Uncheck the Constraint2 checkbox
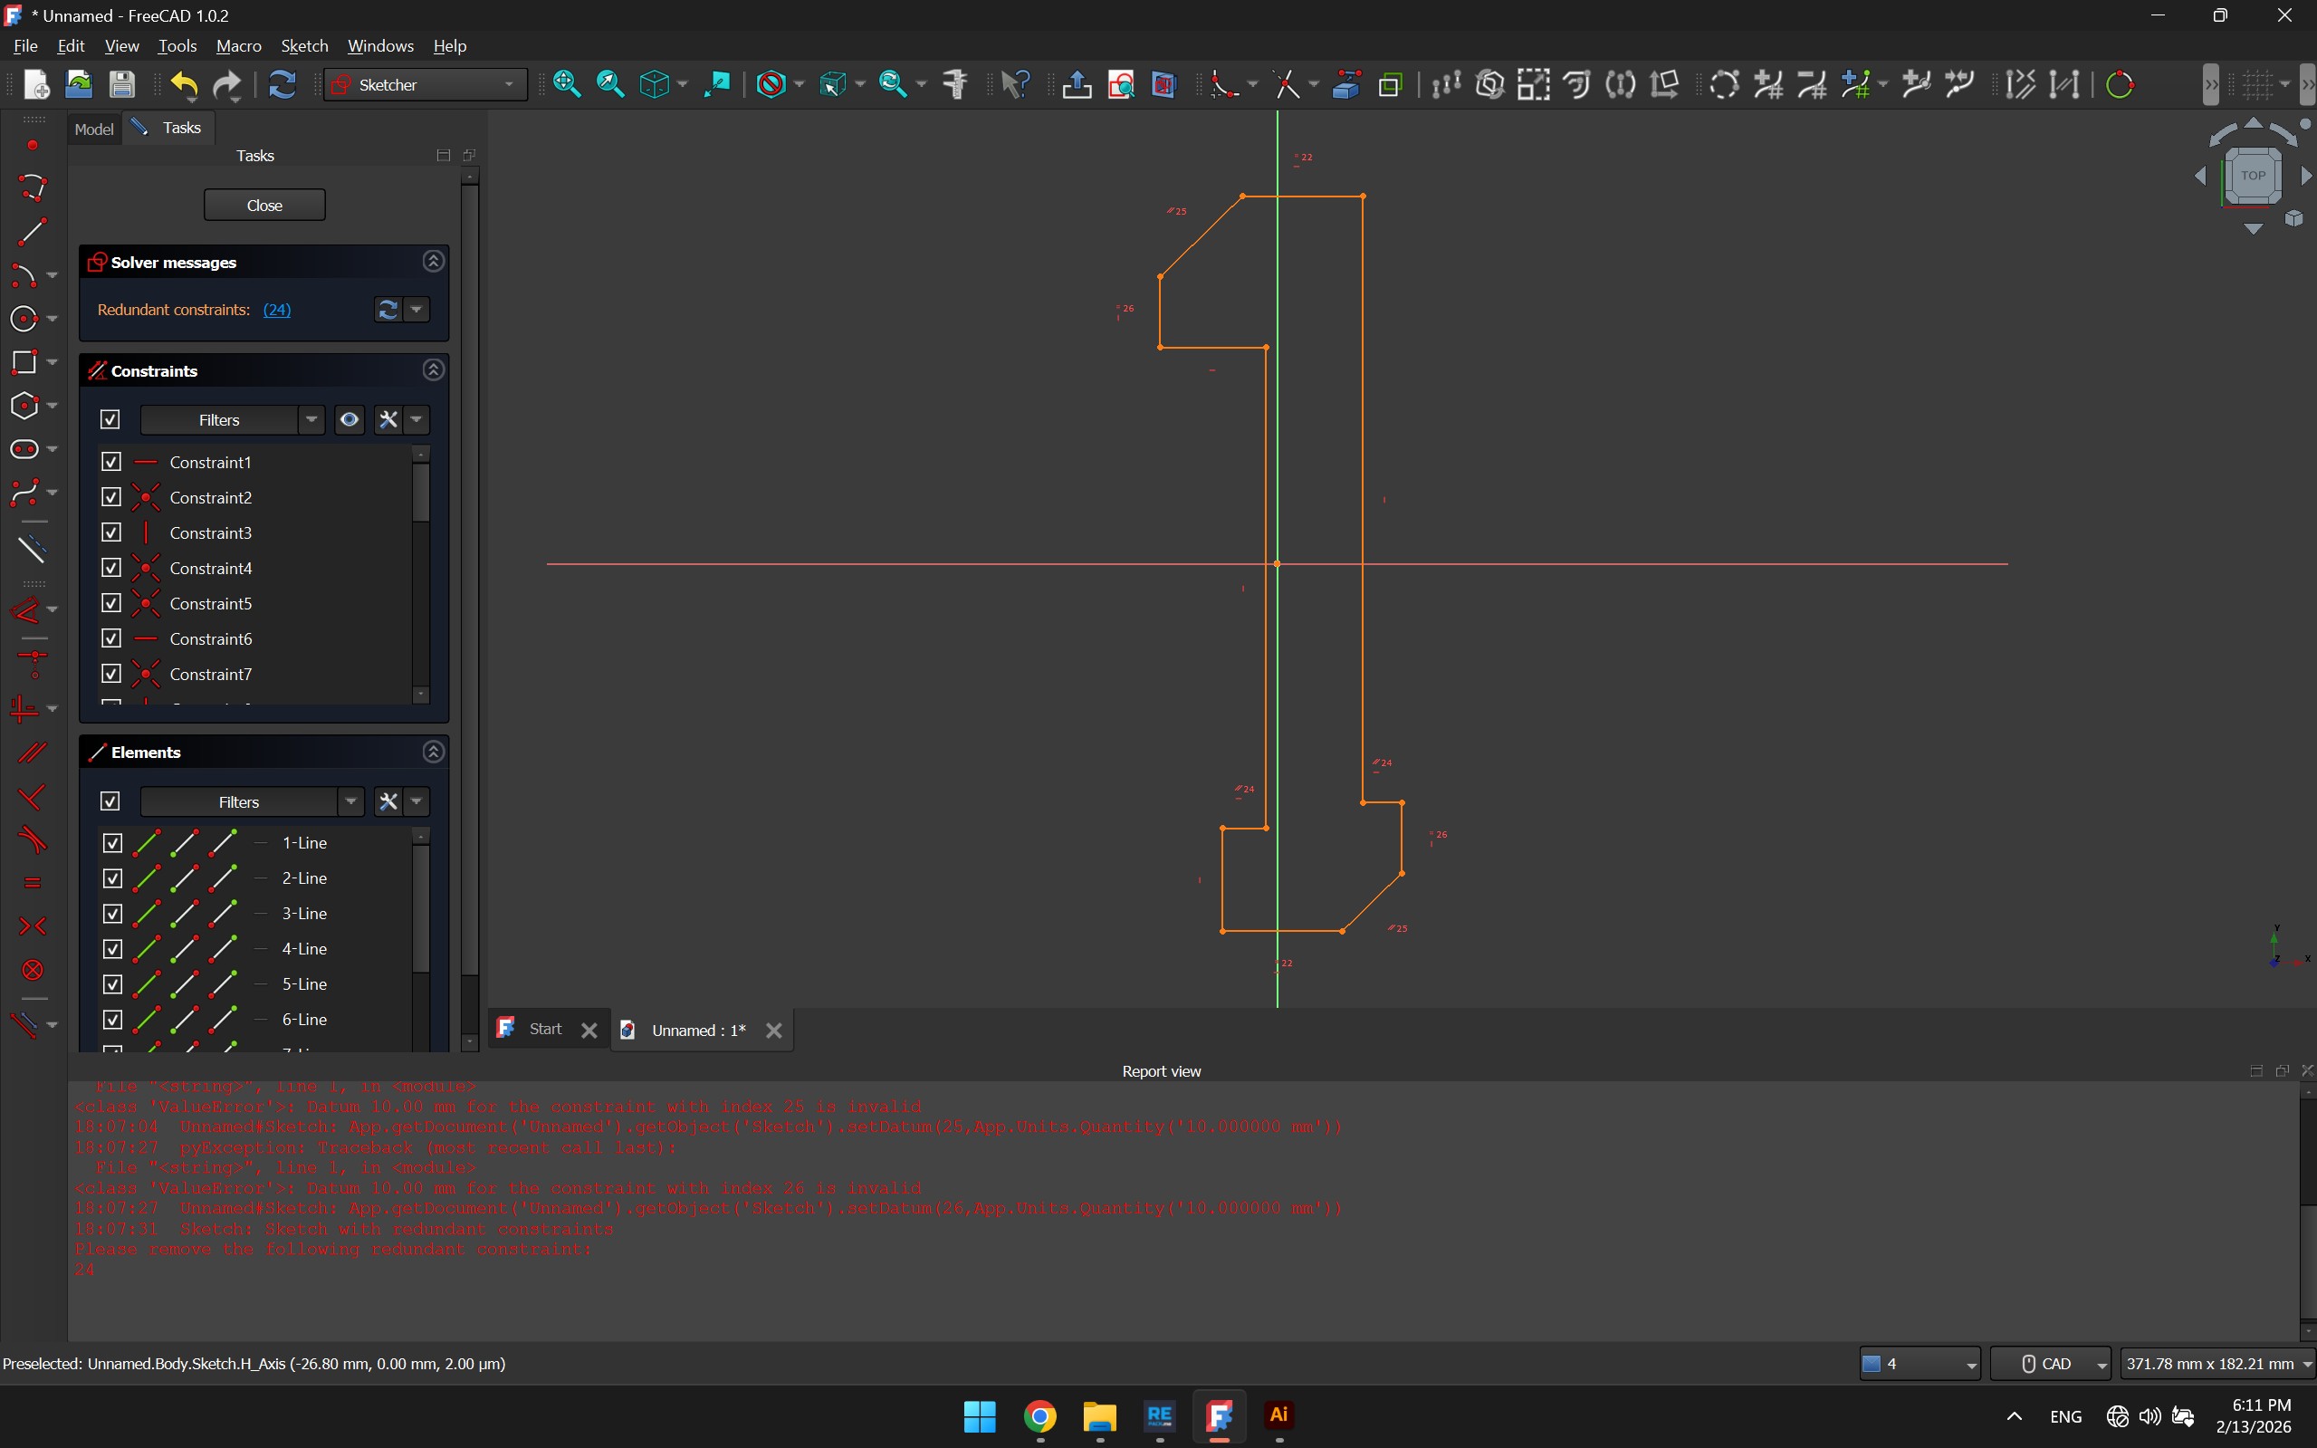The width and height of the screenshot is (2317, 1448). 111,497
